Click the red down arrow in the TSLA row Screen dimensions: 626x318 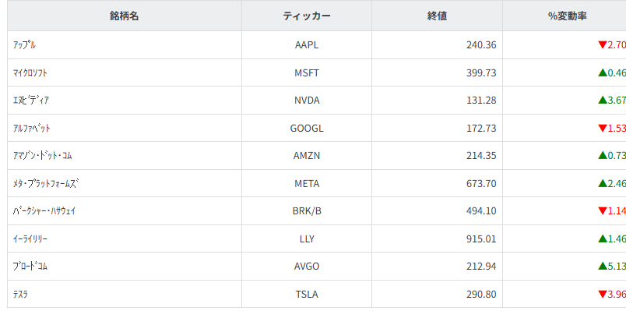click(x=602, y=295)
